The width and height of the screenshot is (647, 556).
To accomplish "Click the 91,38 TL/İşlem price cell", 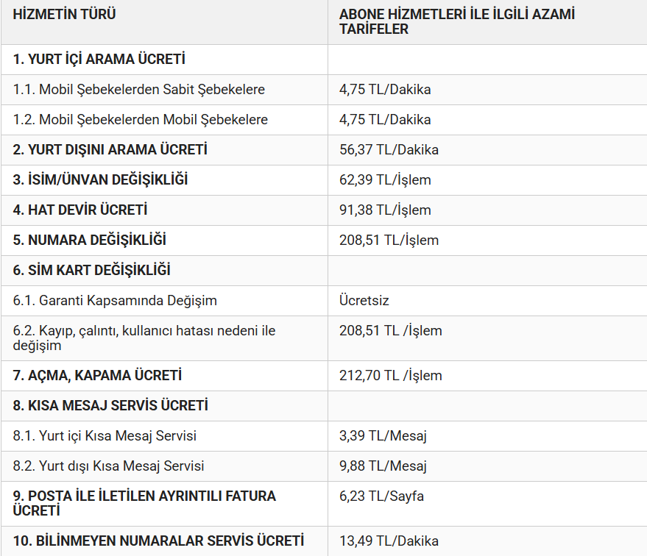I will 385,210.
